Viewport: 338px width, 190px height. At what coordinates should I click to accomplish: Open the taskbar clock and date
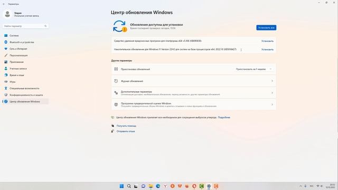[x=331, y=186]
